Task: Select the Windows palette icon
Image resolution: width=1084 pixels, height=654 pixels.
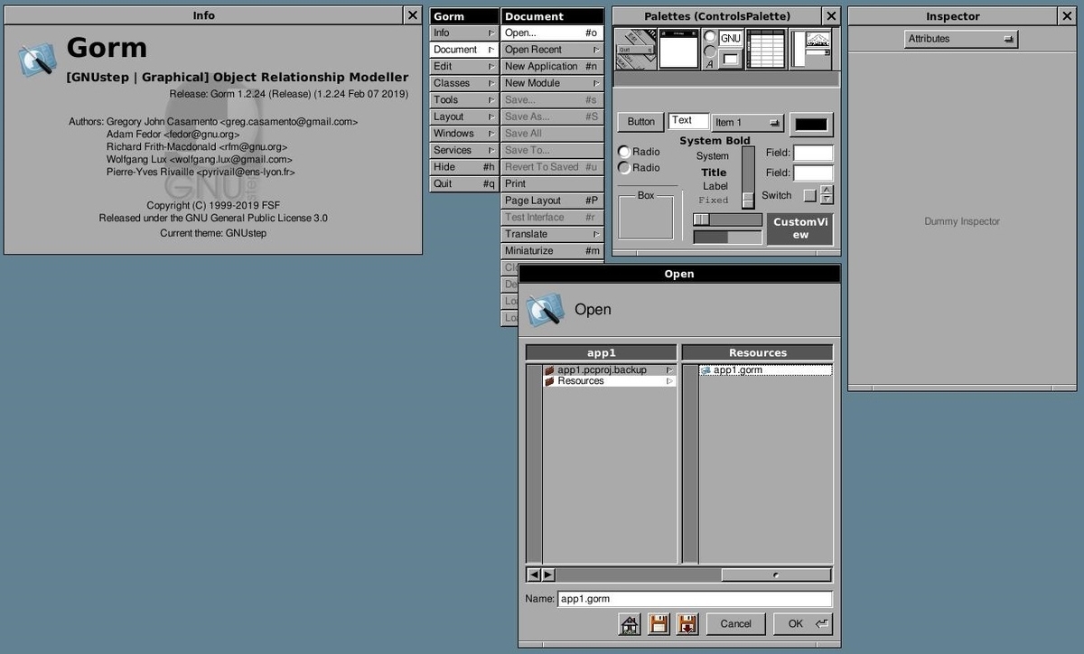Action: click(x=678, y=49)
